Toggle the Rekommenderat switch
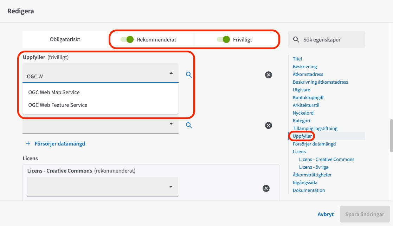 point(127,39)
